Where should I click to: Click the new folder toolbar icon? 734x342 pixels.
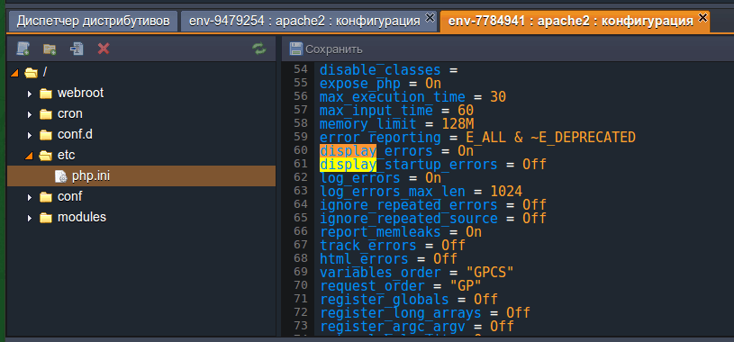click(50, 49)
